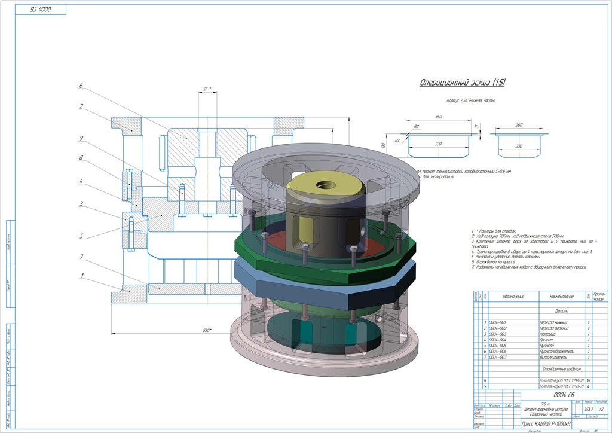Screen dimensions: 612x433
Task: Click the title 'Штамп формовки уступа'
Action: [546, 410]
